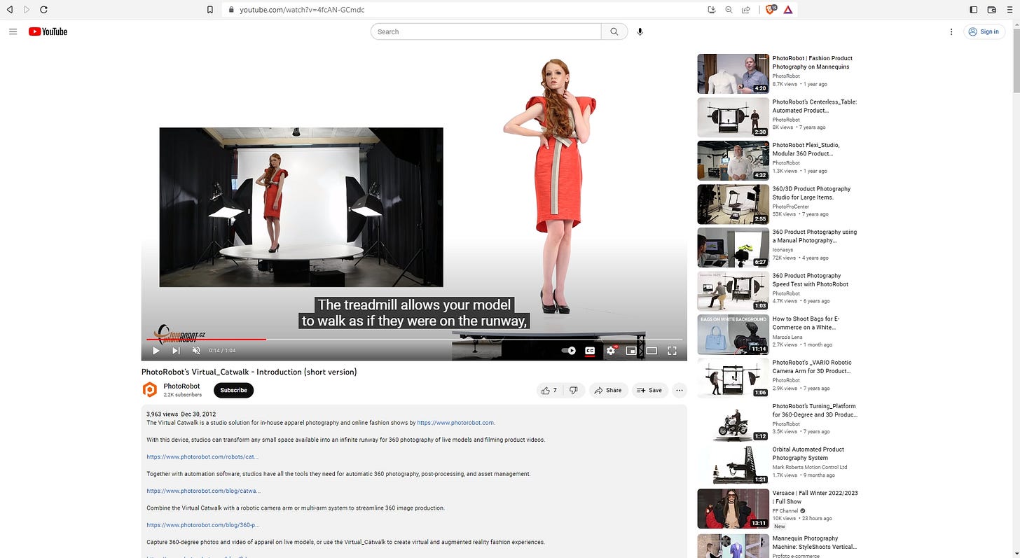Go forward in browser

pyautogui.click(x=27, y=10)
